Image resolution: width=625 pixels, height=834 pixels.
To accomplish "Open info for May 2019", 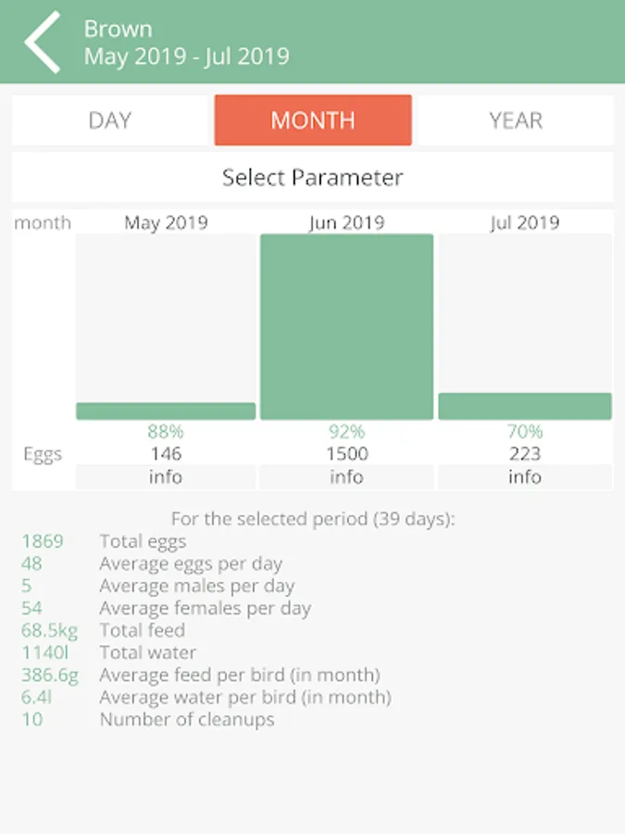I will tap(166, 477).
